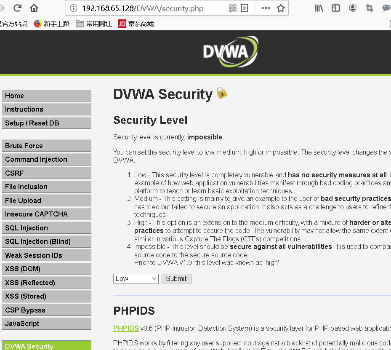Open Weak Session IDs page

(46, 256)
